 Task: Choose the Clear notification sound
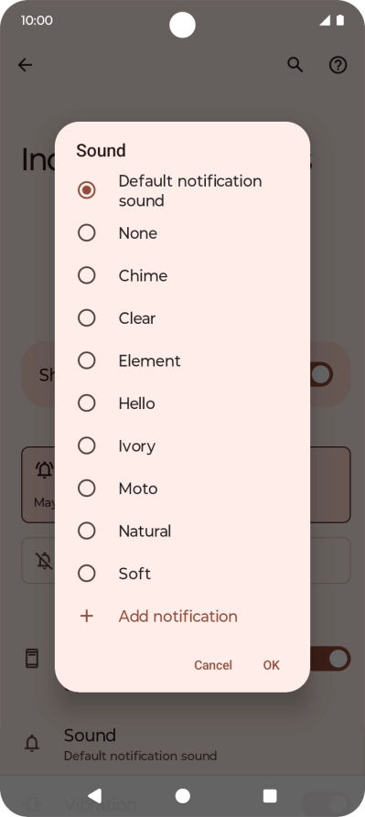(182, 318)
